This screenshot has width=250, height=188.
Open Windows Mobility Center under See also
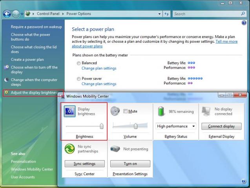coord(32,169)
